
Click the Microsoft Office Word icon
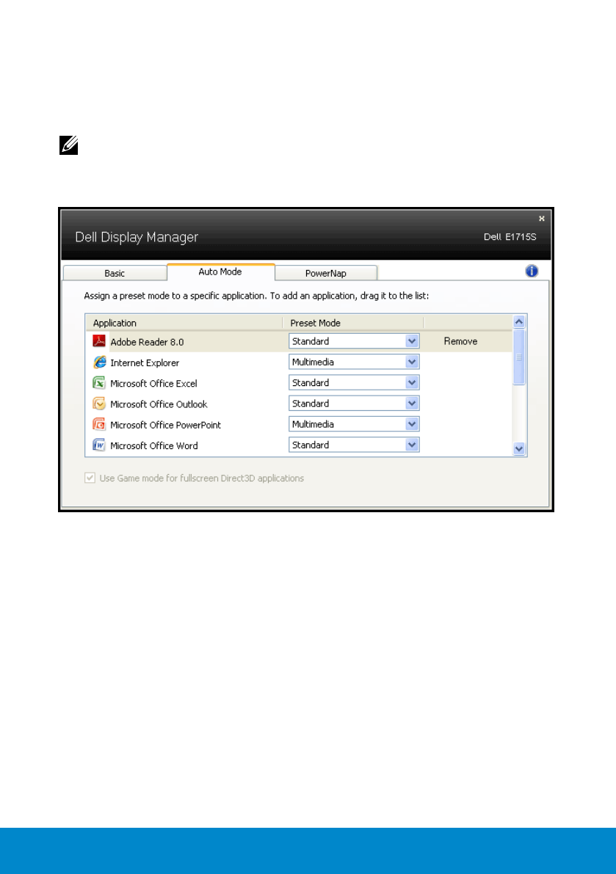[99, 445]
